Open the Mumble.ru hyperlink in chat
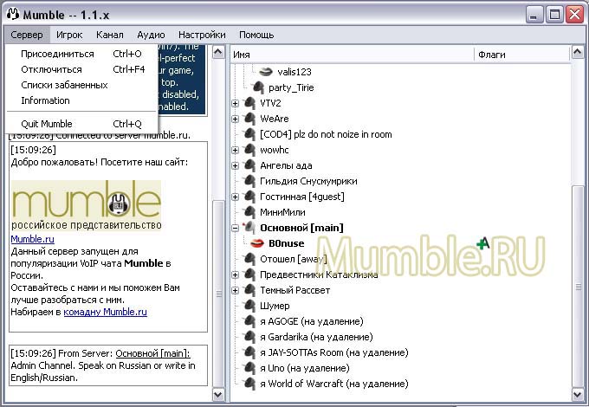 click(32, 239)
